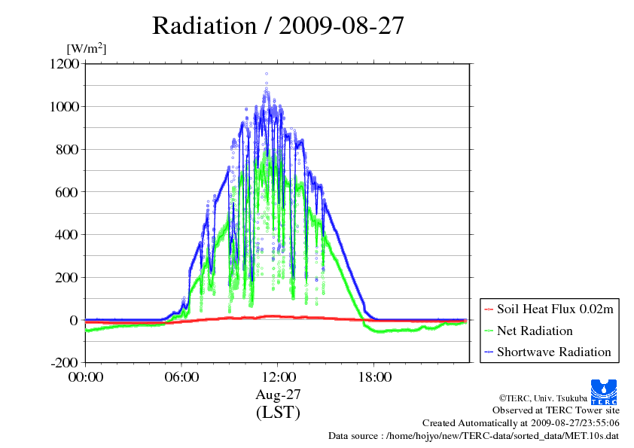This screenshot has height=448, width=634.
Task: Click the Data source file path line
Action: pyautogui.click(x=474, y=436)
